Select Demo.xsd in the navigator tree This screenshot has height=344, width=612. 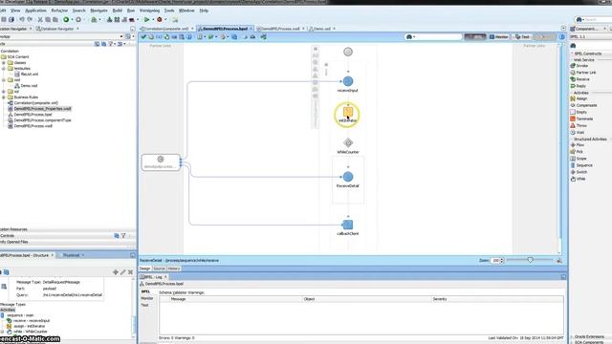coord(29,85)
